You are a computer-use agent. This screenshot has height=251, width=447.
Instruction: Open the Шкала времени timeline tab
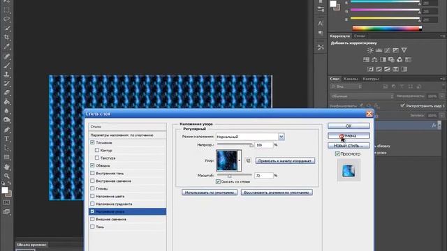pyautogui.click(x=31, y=245)
